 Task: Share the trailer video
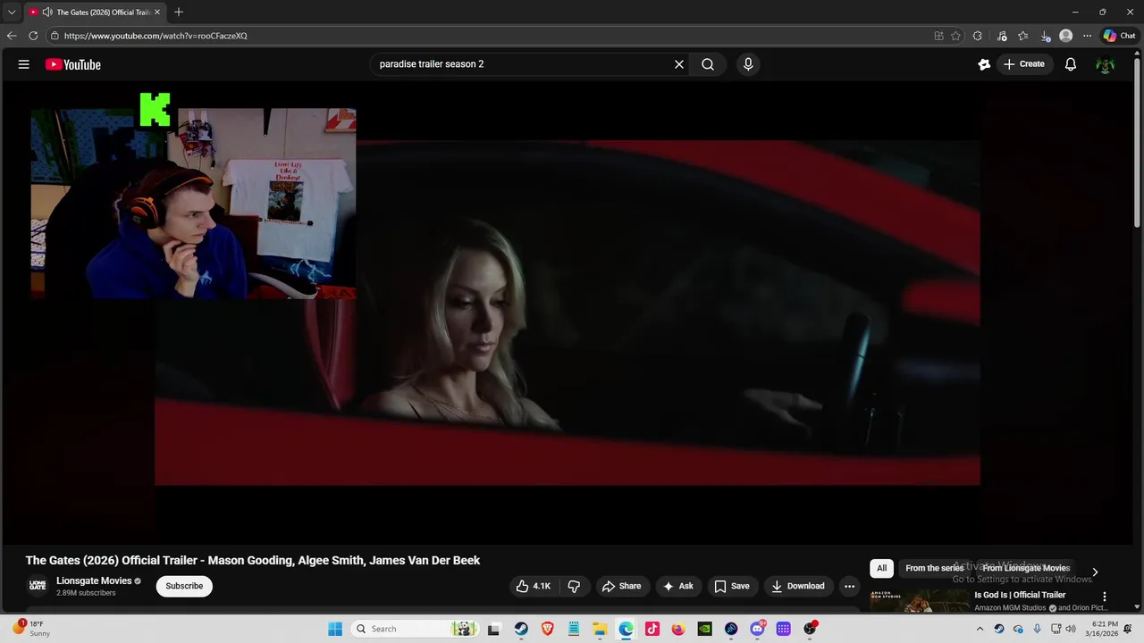(x=621, y=586)
